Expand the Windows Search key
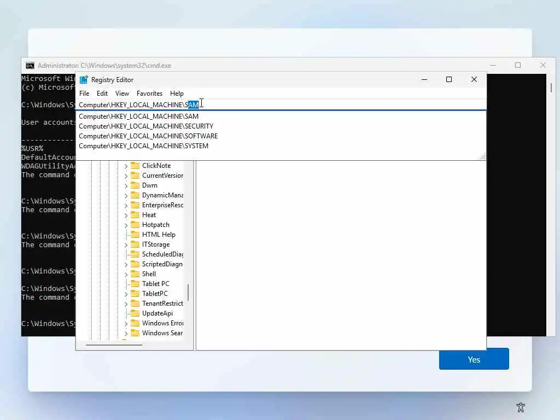The image size is (560, 420). 126,334
